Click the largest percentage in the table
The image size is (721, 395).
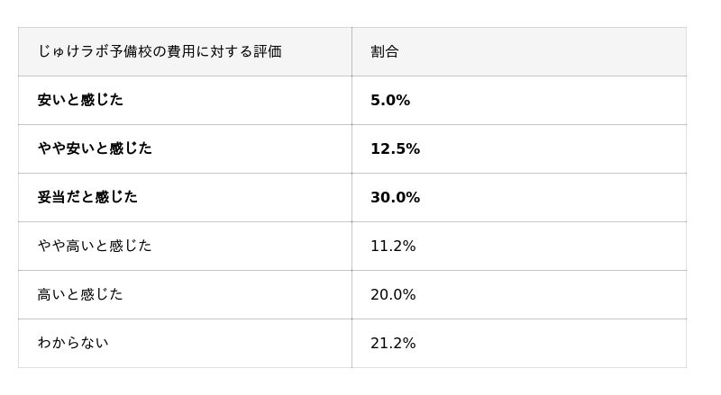pyautogui.click(x=395, y=198)
